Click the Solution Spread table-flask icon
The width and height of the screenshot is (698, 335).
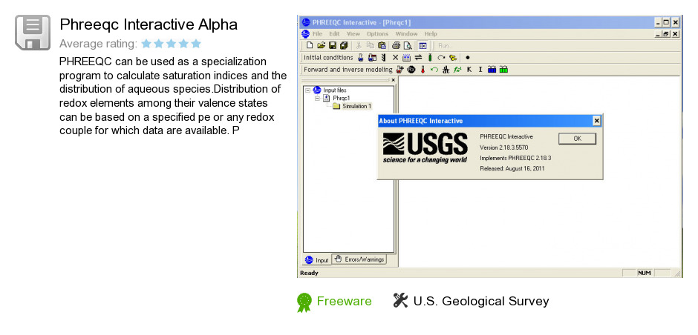click(372, 57)
